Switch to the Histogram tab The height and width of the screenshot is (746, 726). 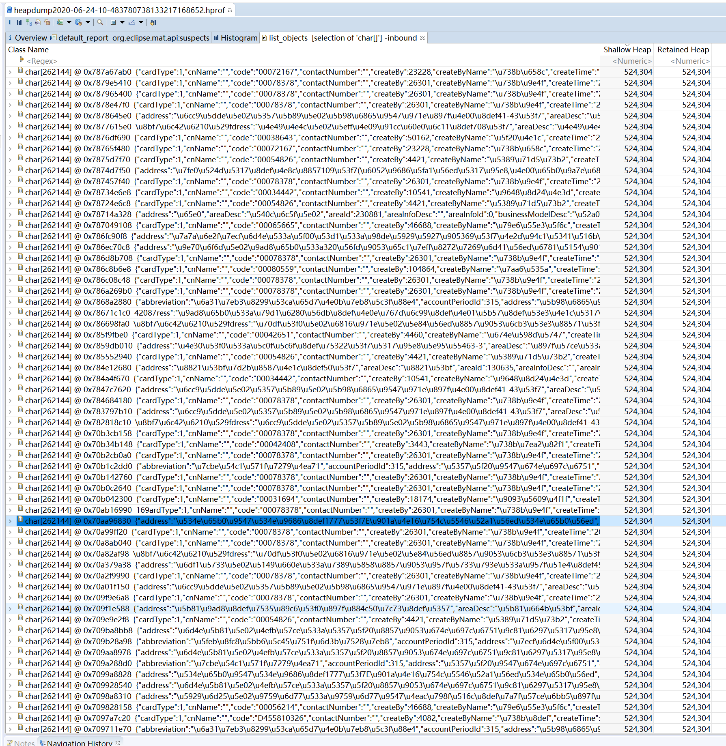point(235,38)
